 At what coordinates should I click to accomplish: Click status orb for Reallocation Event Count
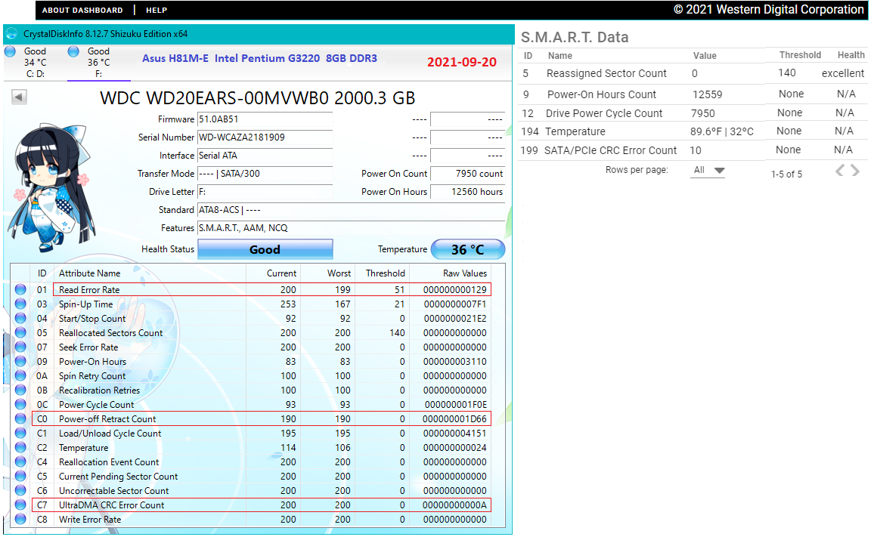coord(20,461)
